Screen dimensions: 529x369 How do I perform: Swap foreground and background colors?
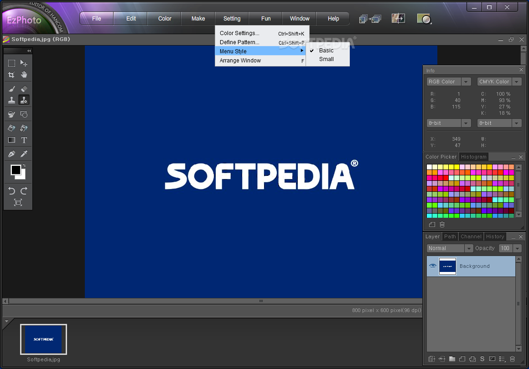[24, 165]
